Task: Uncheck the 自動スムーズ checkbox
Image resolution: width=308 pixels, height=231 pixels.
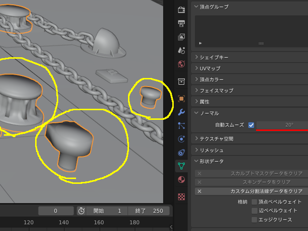Action: [251, 125]
